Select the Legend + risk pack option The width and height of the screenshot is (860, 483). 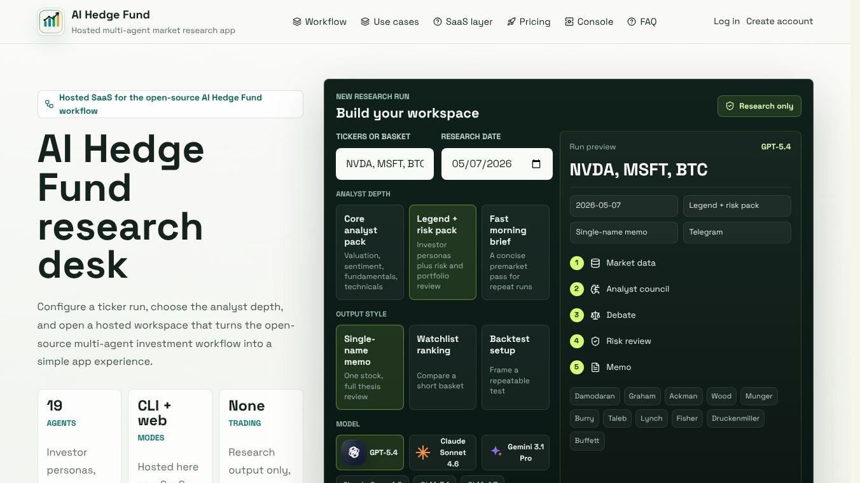point(443,252)
